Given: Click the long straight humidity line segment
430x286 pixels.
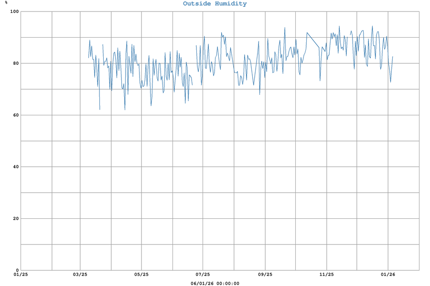Looking at the screenshot, I should [313, 40].
